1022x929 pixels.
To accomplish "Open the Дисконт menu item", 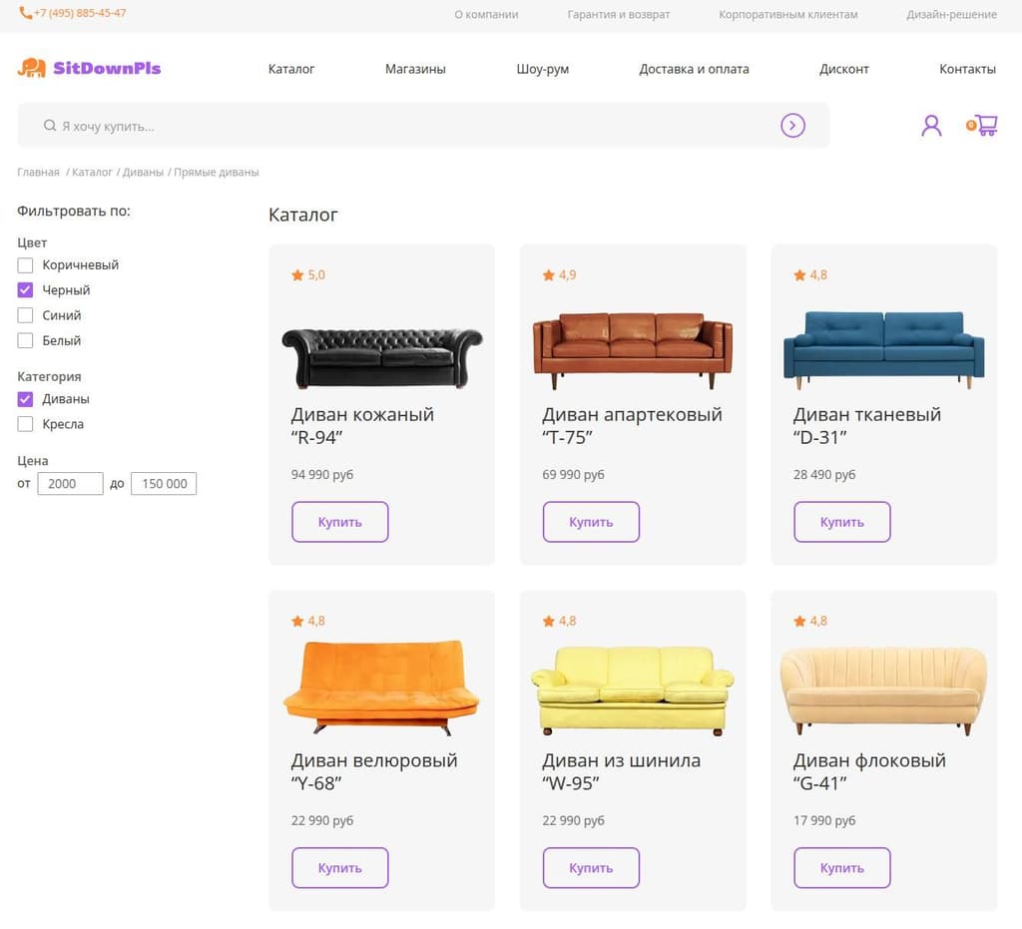I will point(844,69).
